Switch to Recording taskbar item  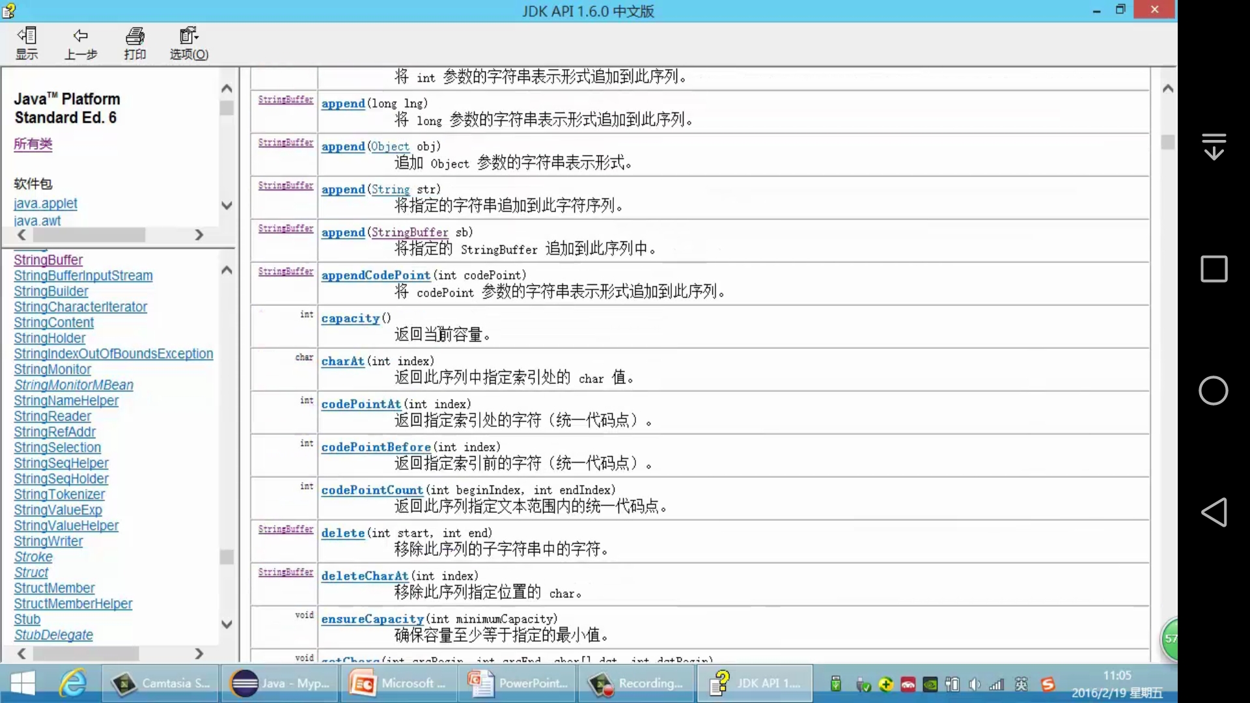[x=637, y=683]
